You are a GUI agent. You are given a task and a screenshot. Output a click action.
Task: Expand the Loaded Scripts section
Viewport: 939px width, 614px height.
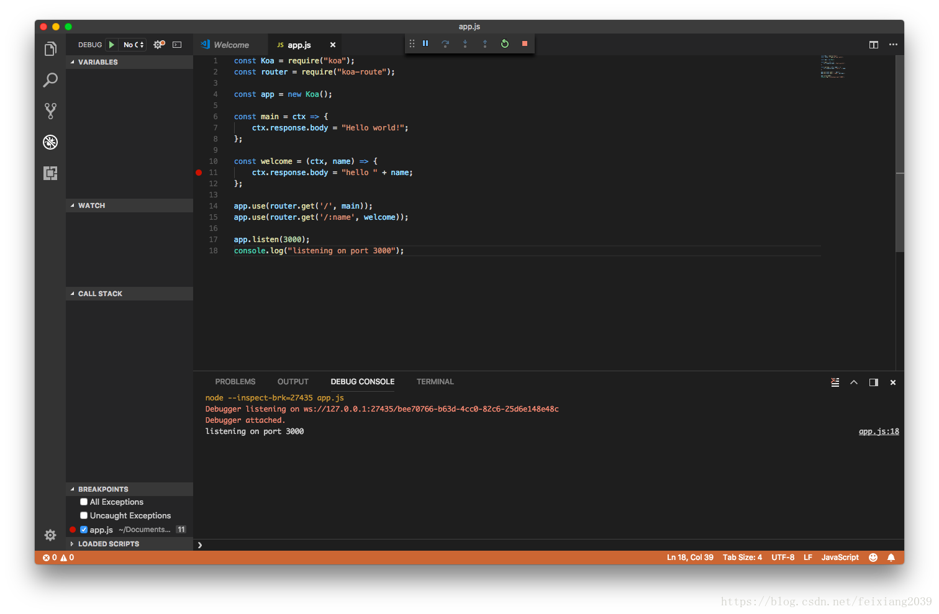click(108, 544)
